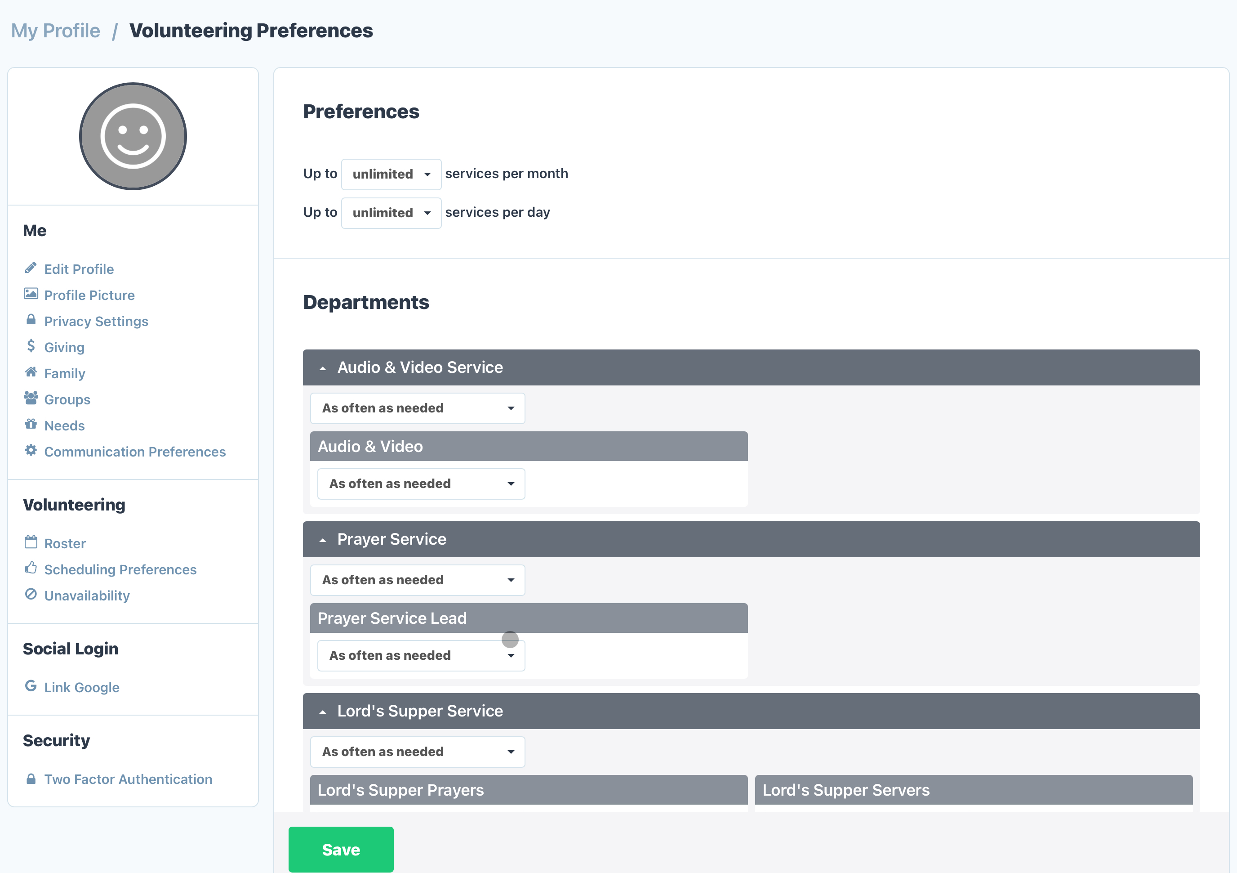This screenshot has width=1237, height=873.
Task: Go back to My Profile breadcrumb
Action: (x=55, y=31)
